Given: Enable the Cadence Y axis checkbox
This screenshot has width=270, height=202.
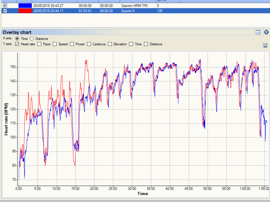Looking at the screenshot, I should coord(89,44).
